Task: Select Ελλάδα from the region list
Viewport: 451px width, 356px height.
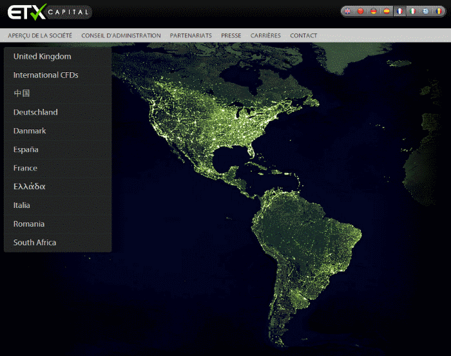Action: (x=30, y=187)
